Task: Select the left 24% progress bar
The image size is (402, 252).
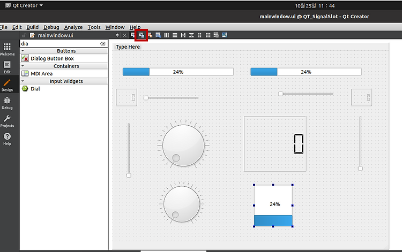Action: click(x=178, y=72)
